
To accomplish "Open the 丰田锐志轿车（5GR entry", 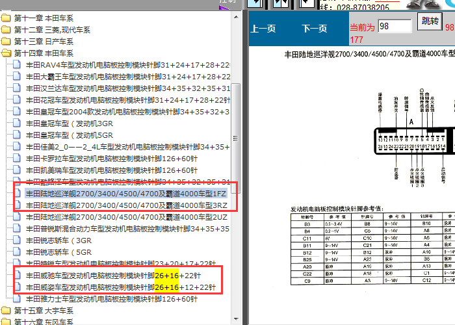I will coord(58,252).
